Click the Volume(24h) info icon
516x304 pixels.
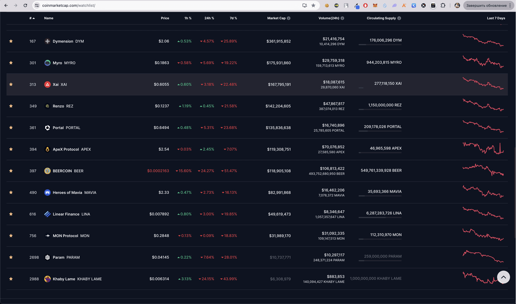pos(342,18)
